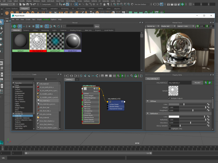218x163 pixels.
Task: Click the map/checker icon next to Reflectivity
Action: coord(208,120)
